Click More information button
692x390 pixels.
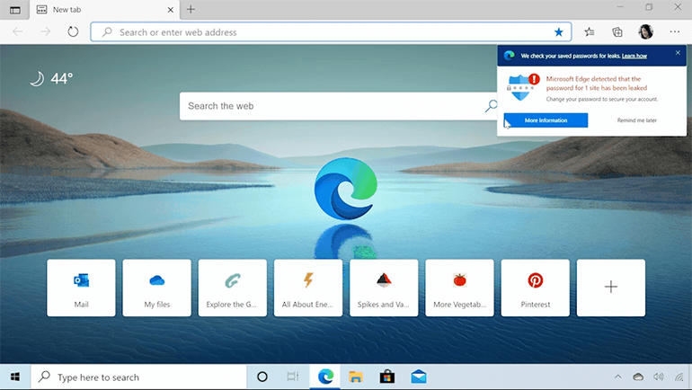tap(546, 120)
